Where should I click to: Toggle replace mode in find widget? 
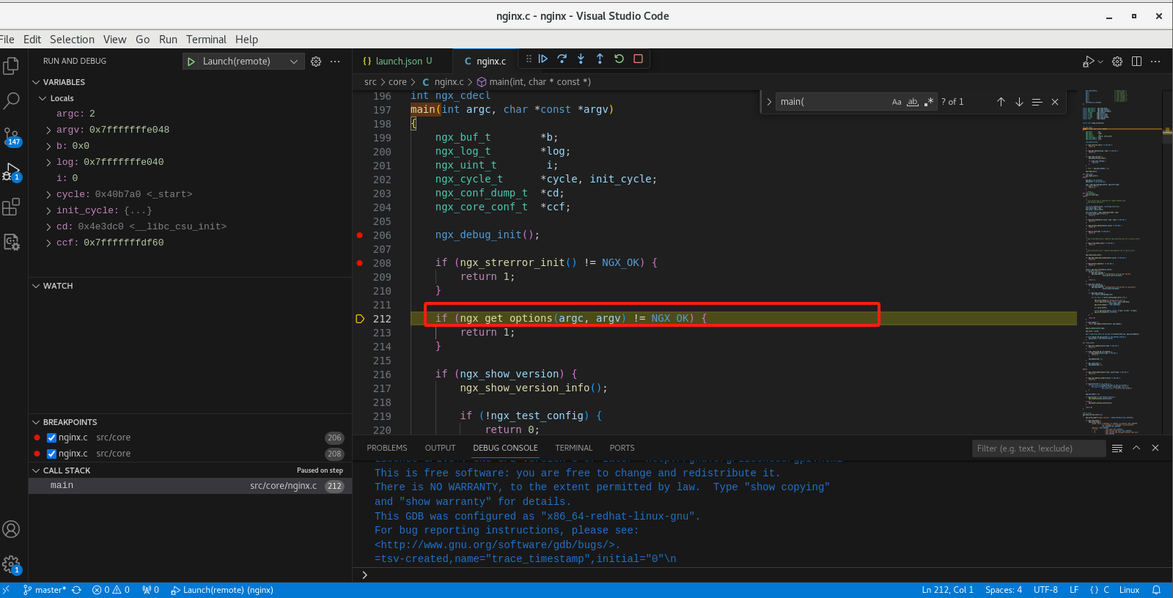[769, 102]
